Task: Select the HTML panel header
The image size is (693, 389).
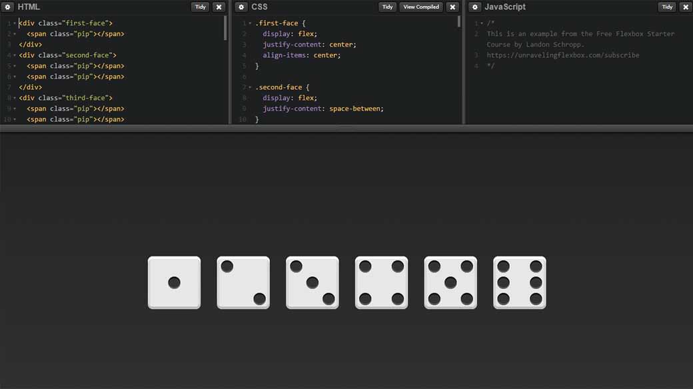Action: 30,7
